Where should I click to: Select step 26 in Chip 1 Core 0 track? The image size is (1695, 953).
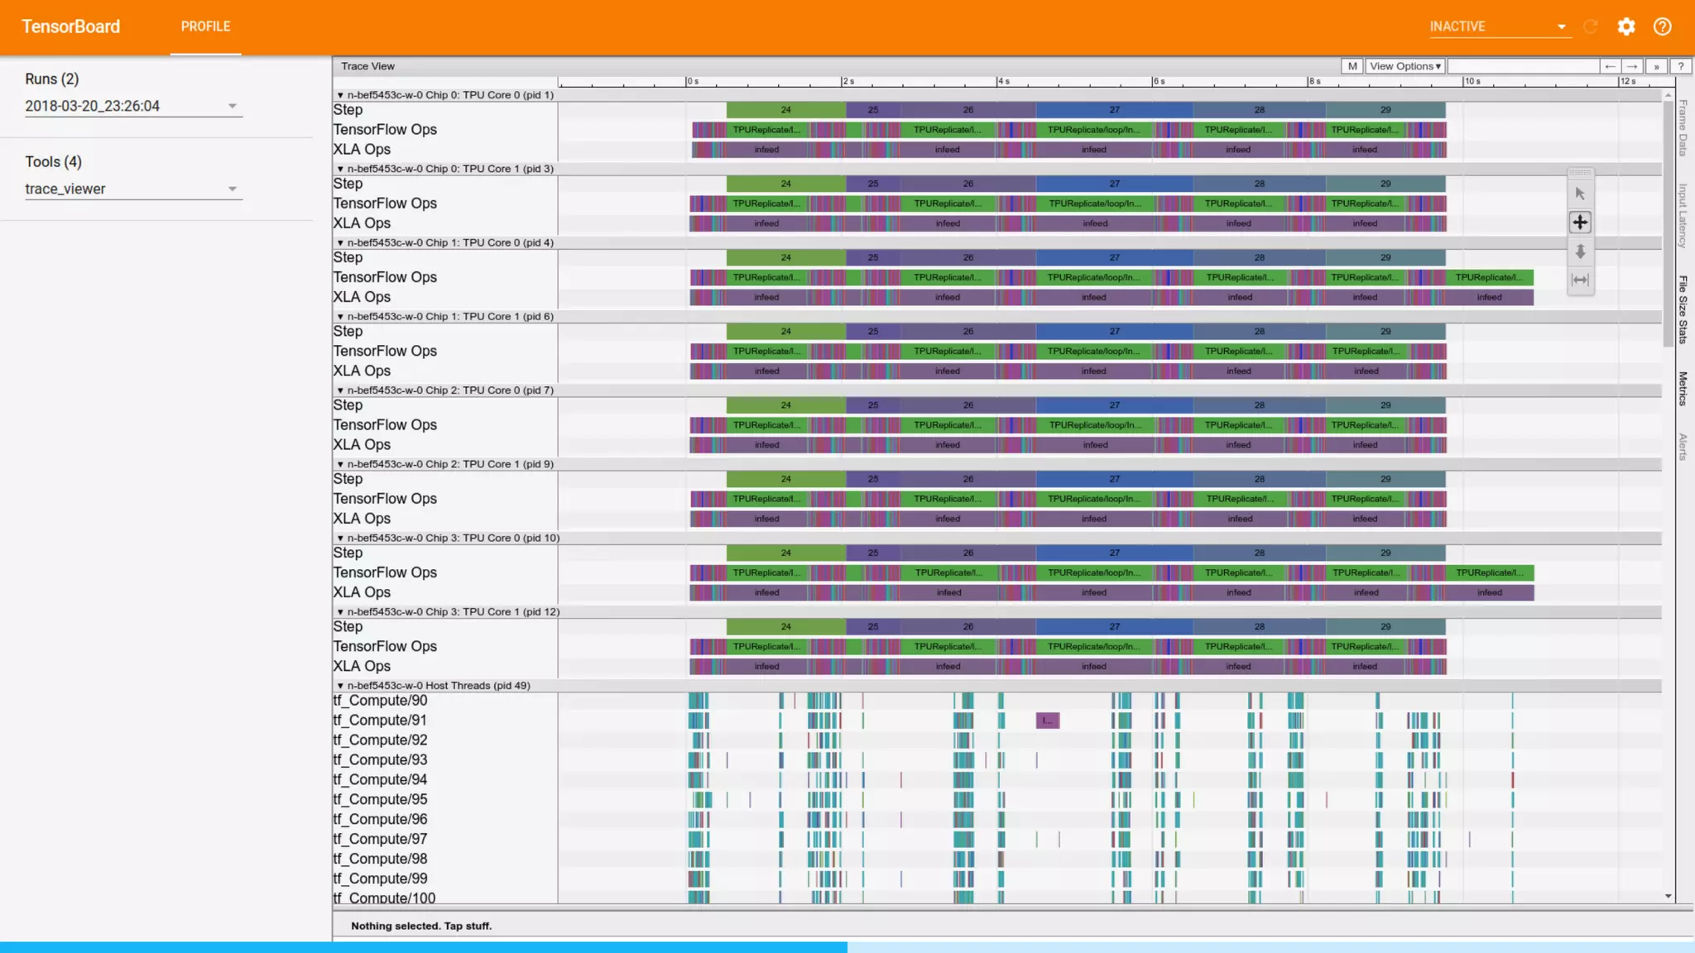[x=968, y=257]
